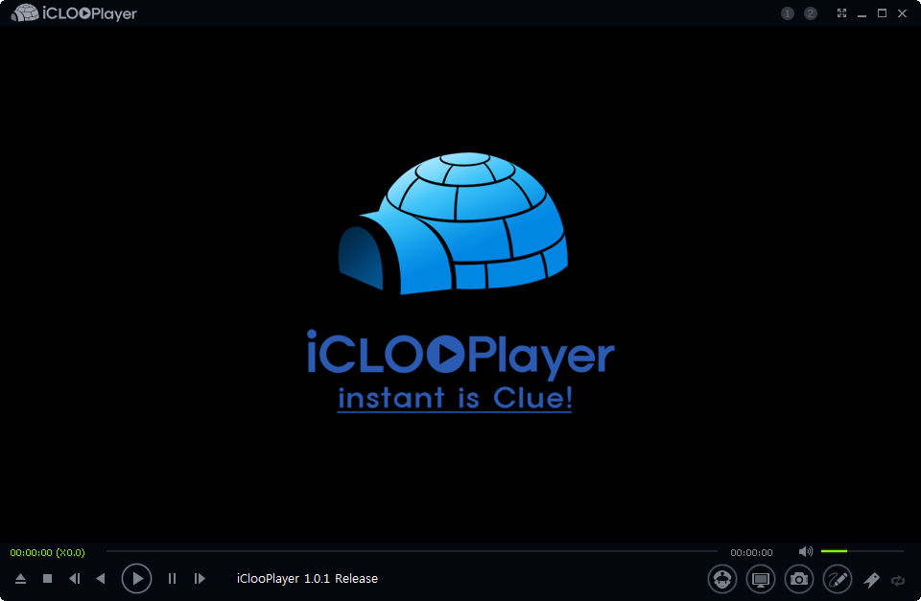Step one frame backward
Screen dimensions: 921x601
point(75,579)
